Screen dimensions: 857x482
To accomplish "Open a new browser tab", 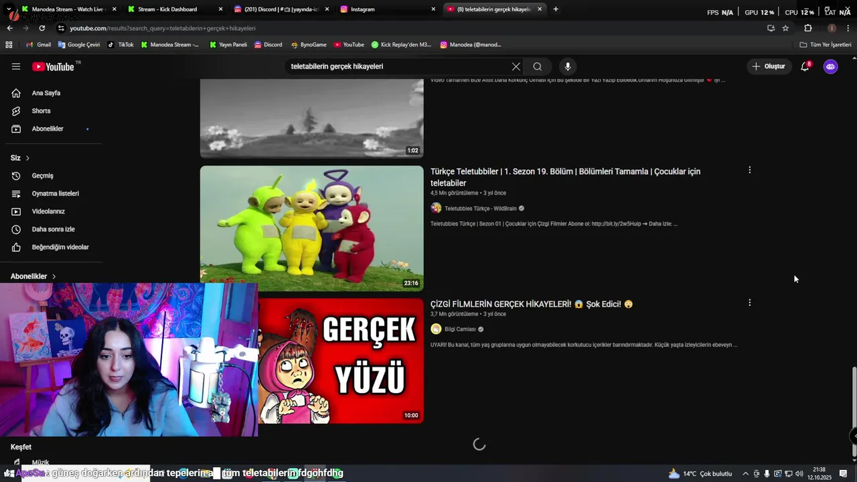I will pyautogui.click(x=556, y=9).
